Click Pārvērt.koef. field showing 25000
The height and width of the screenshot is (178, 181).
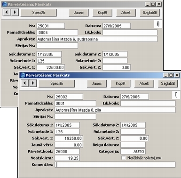tap(67, 152)
